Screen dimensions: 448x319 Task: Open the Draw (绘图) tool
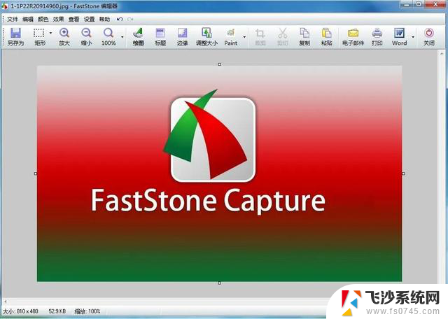click(x=138, y=36)
